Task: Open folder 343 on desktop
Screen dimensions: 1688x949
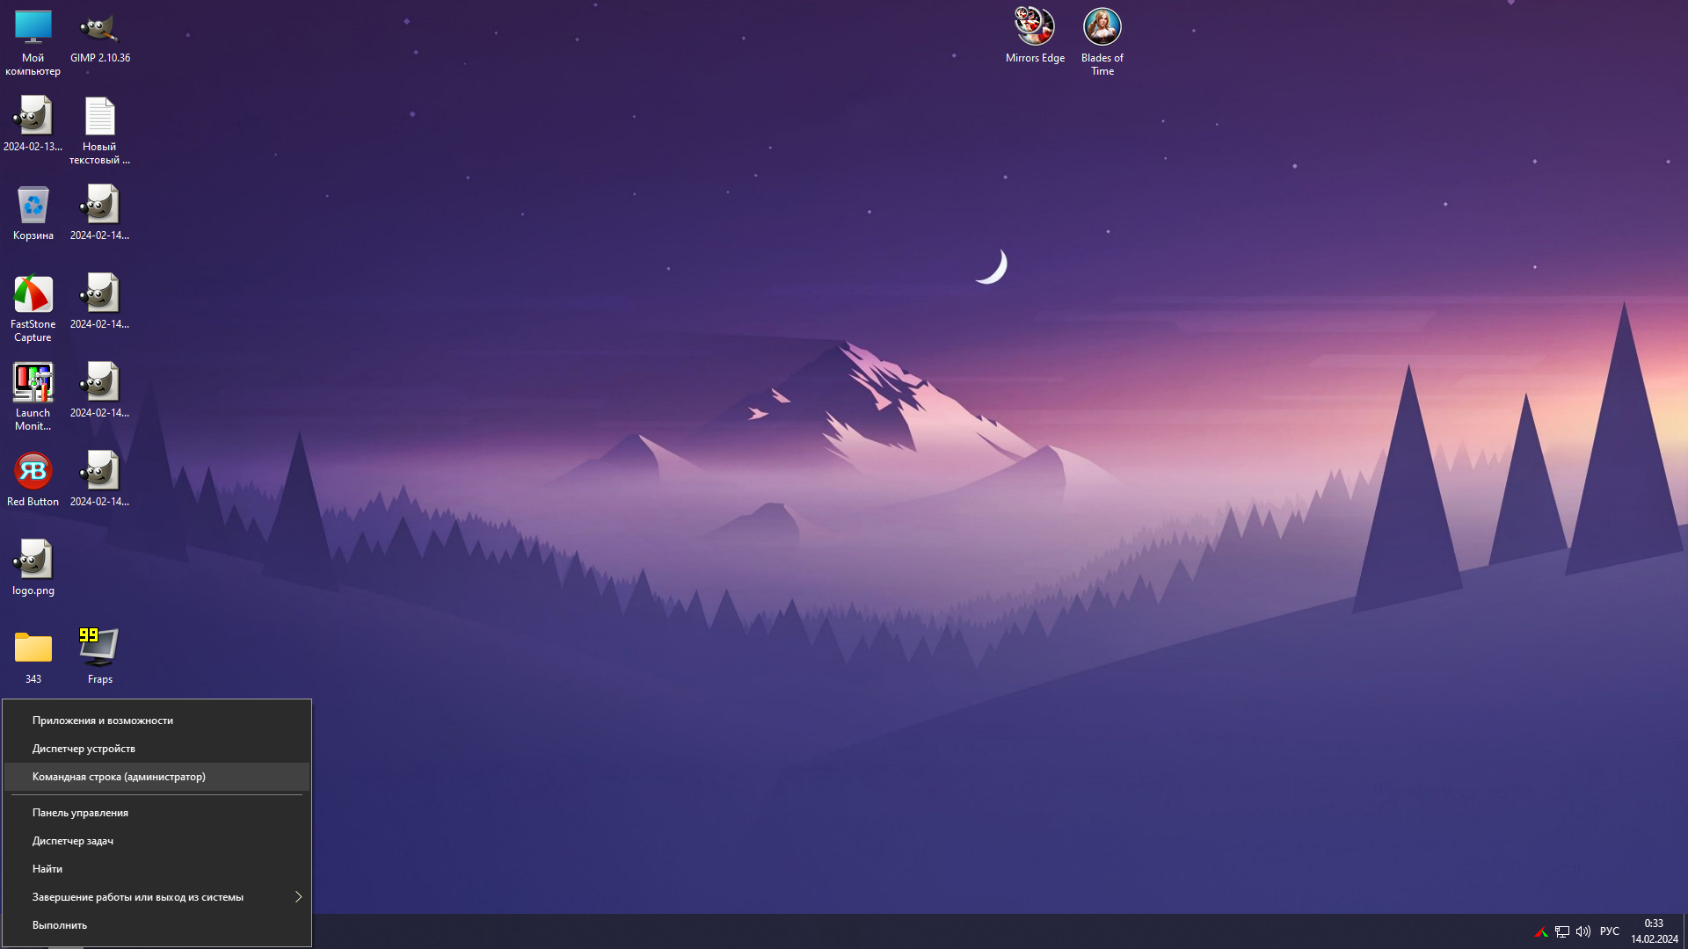Action: point(33,646)
